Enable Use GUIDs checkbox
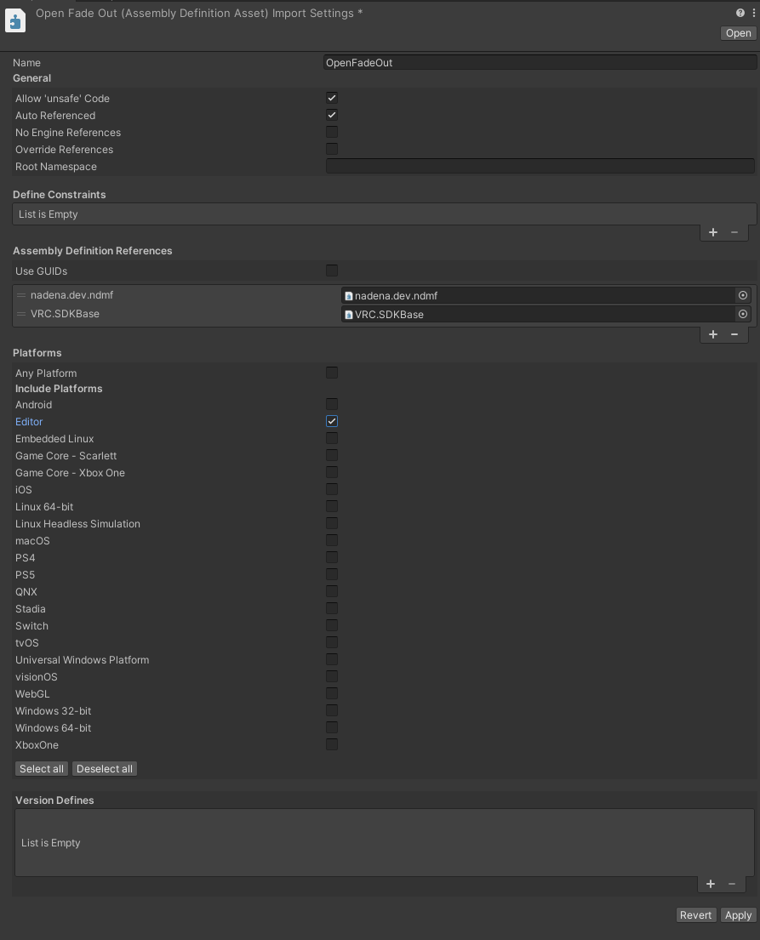Screen dimensions: 760x940 (x=332, y=271)
